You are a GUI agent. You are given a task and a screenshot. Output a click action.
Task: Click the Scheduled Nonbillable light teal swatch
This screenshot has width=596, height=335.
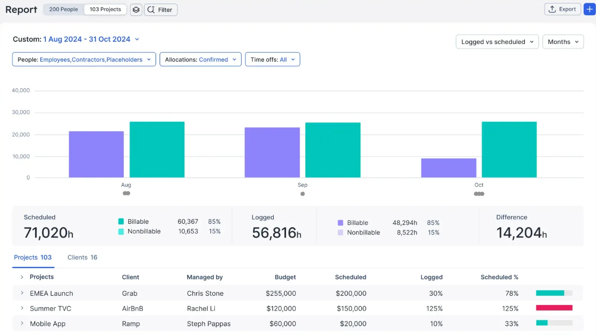point(121,231)
